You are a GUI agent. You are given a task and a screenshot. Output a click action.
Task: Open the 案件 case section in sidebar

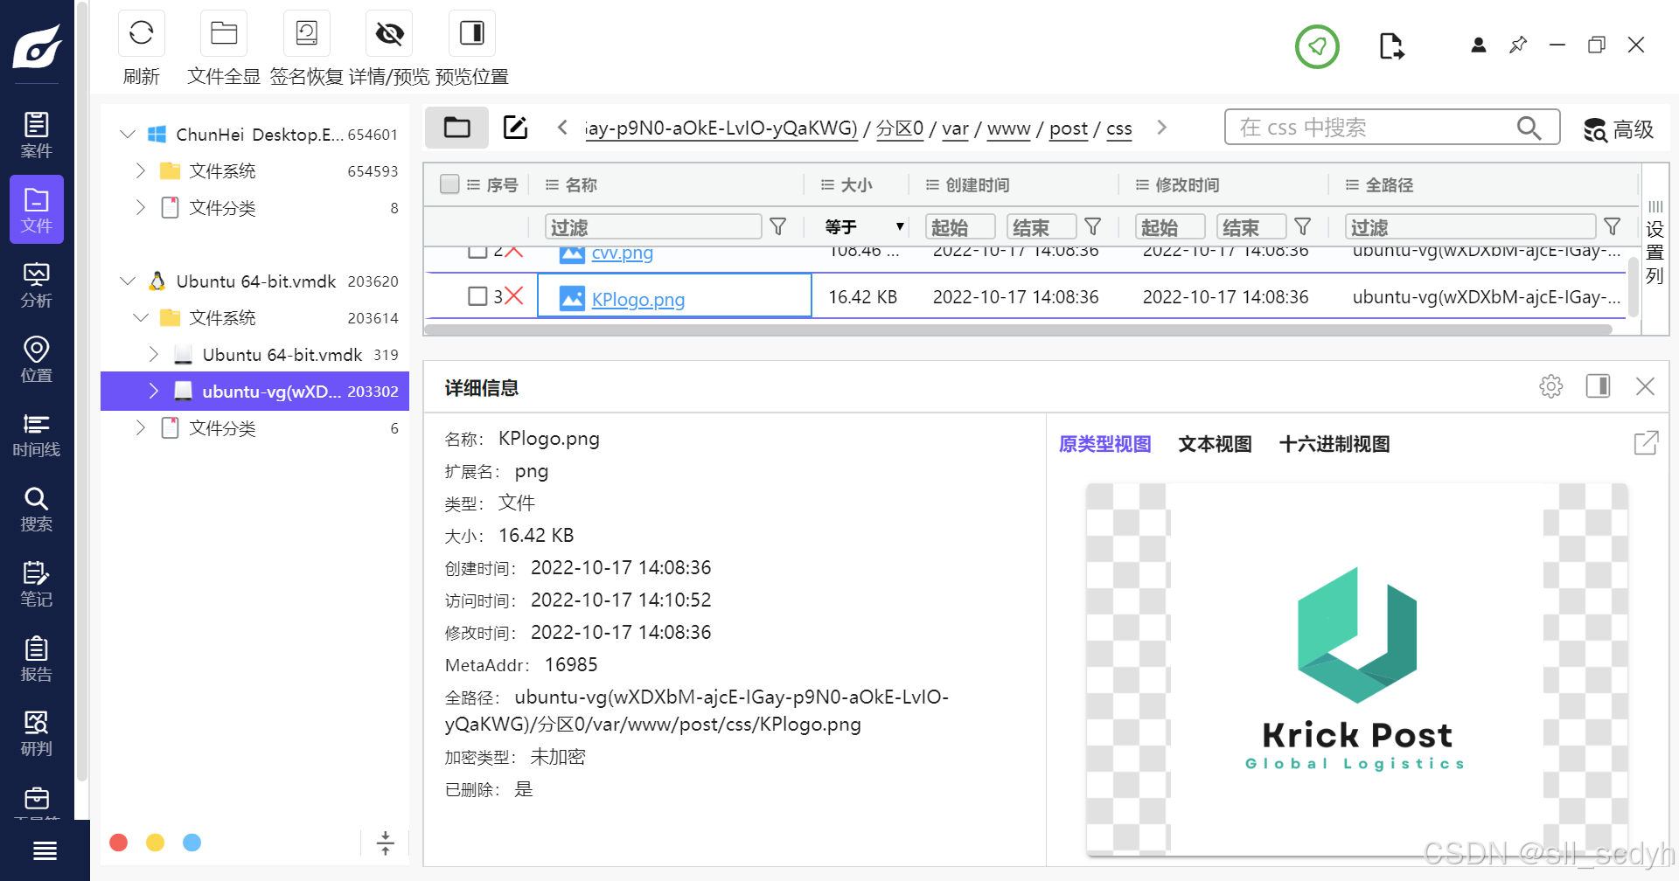point(37,135)
